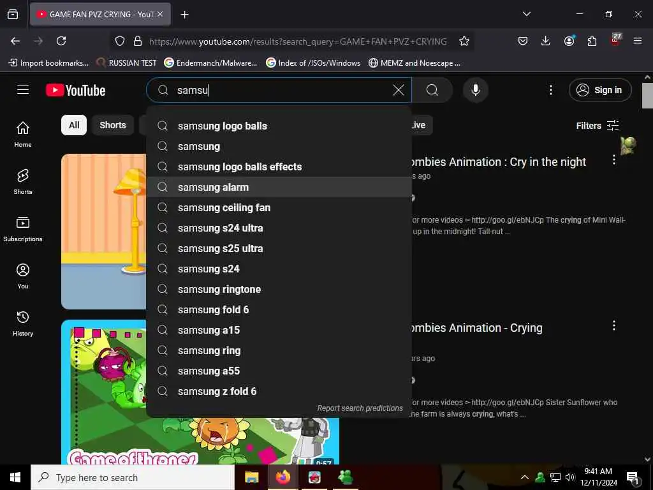This screenshot has width=653, height=490.
Task: List all tabs dropdown arrow
Action: (x=526, y=14)
